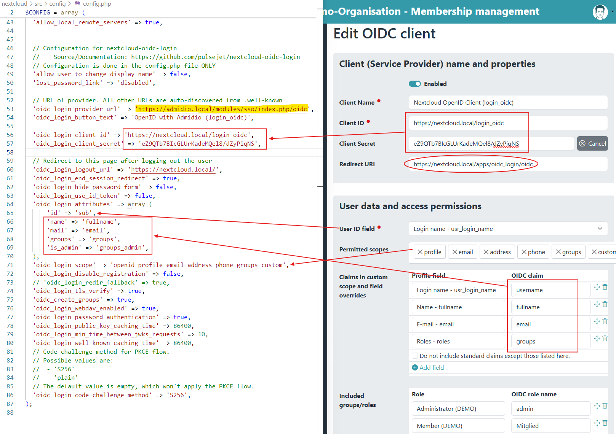
Task: Open the User ID field dropdown
Action: [508, 229]
